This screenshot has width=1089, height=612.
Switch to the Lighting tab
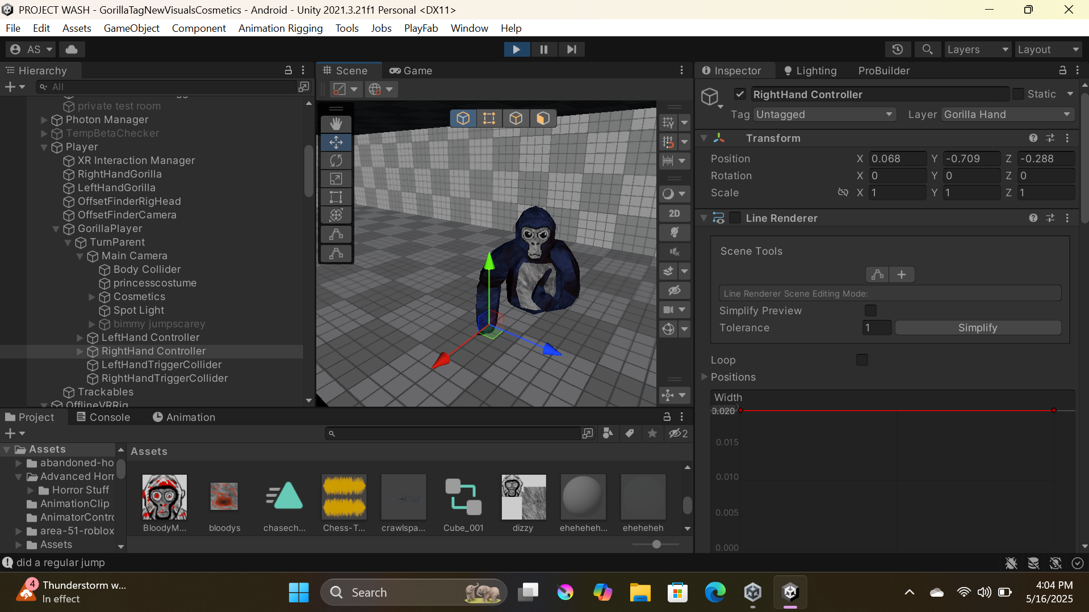(x=810, y=70)
